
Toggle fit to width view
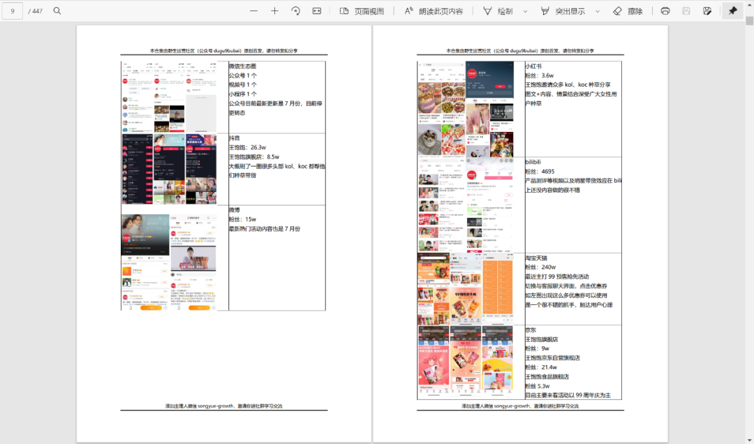[x=317, y=10]
